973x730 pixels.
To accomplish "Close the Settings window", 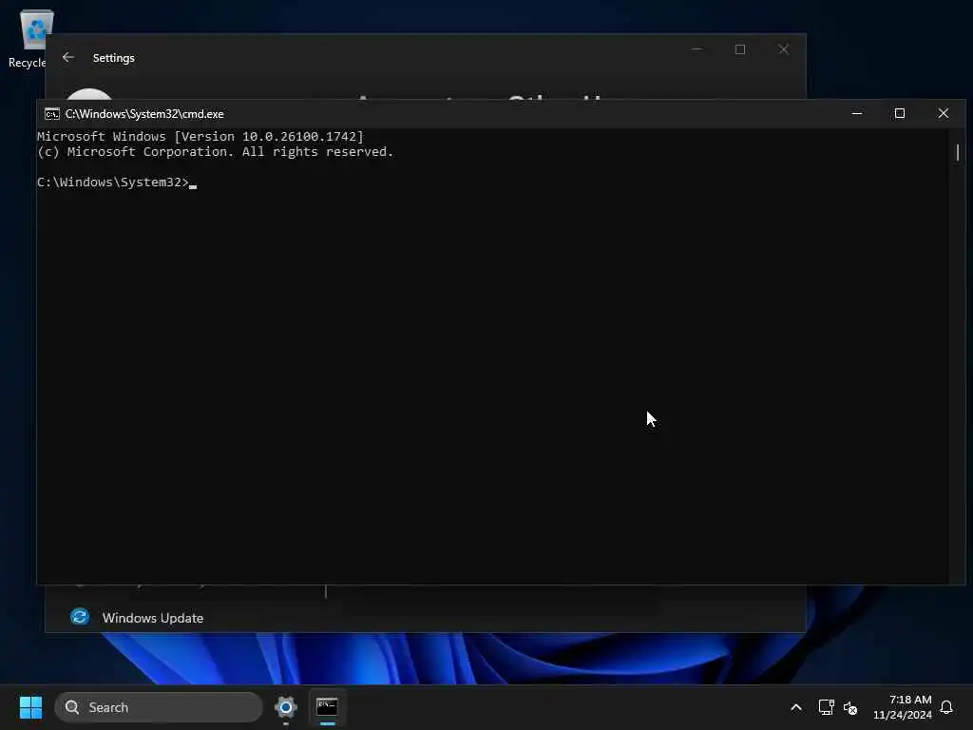I will tap(784, 49).
